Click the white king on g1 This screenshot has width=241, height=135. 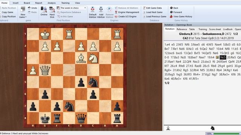pyautogui.click(x=45, y=34)
